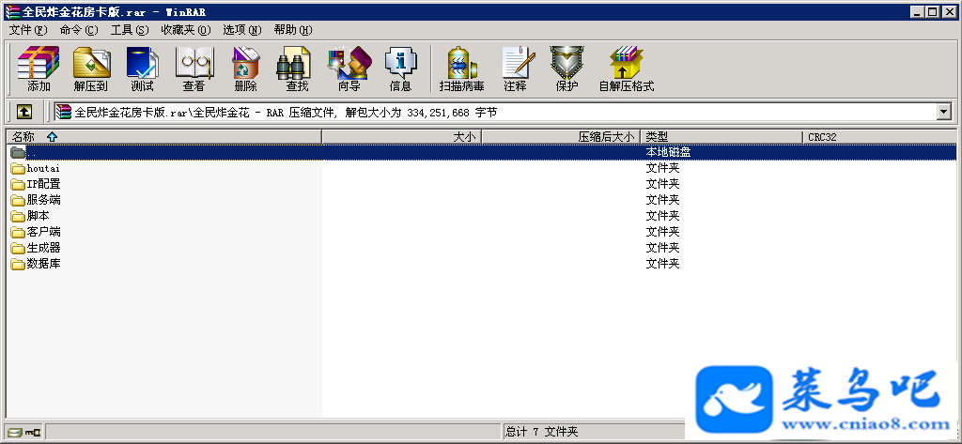
Task: Run the 测试 (Test) archive tool
Action: pyautogui.click(x=143, y=69)
